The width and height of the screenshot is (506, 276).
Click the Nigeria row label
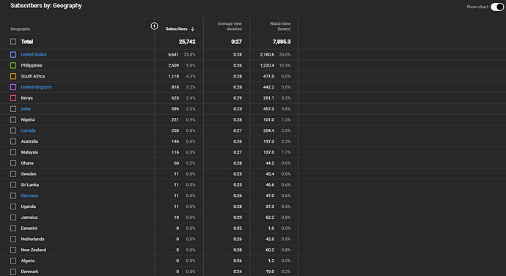[28, 120]
